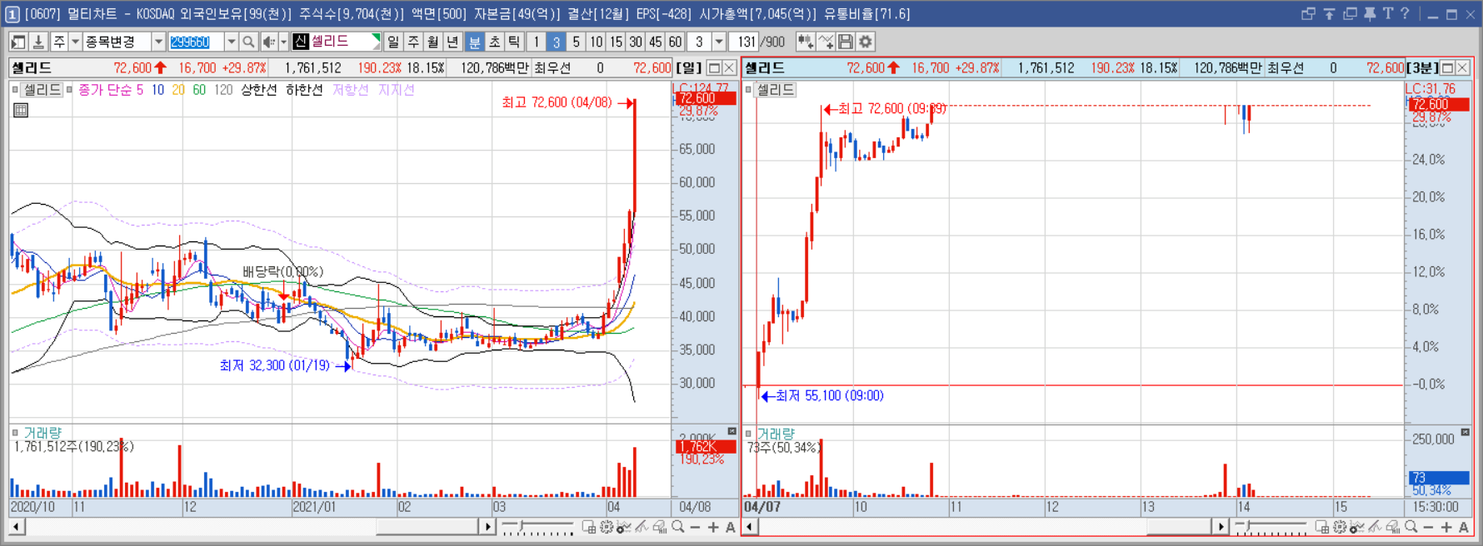The width and height of the screenshot is (1483, 546).
Task: Select the 일 (daily) period toggle
Action: pyautogui.click(x=393, y=42)
